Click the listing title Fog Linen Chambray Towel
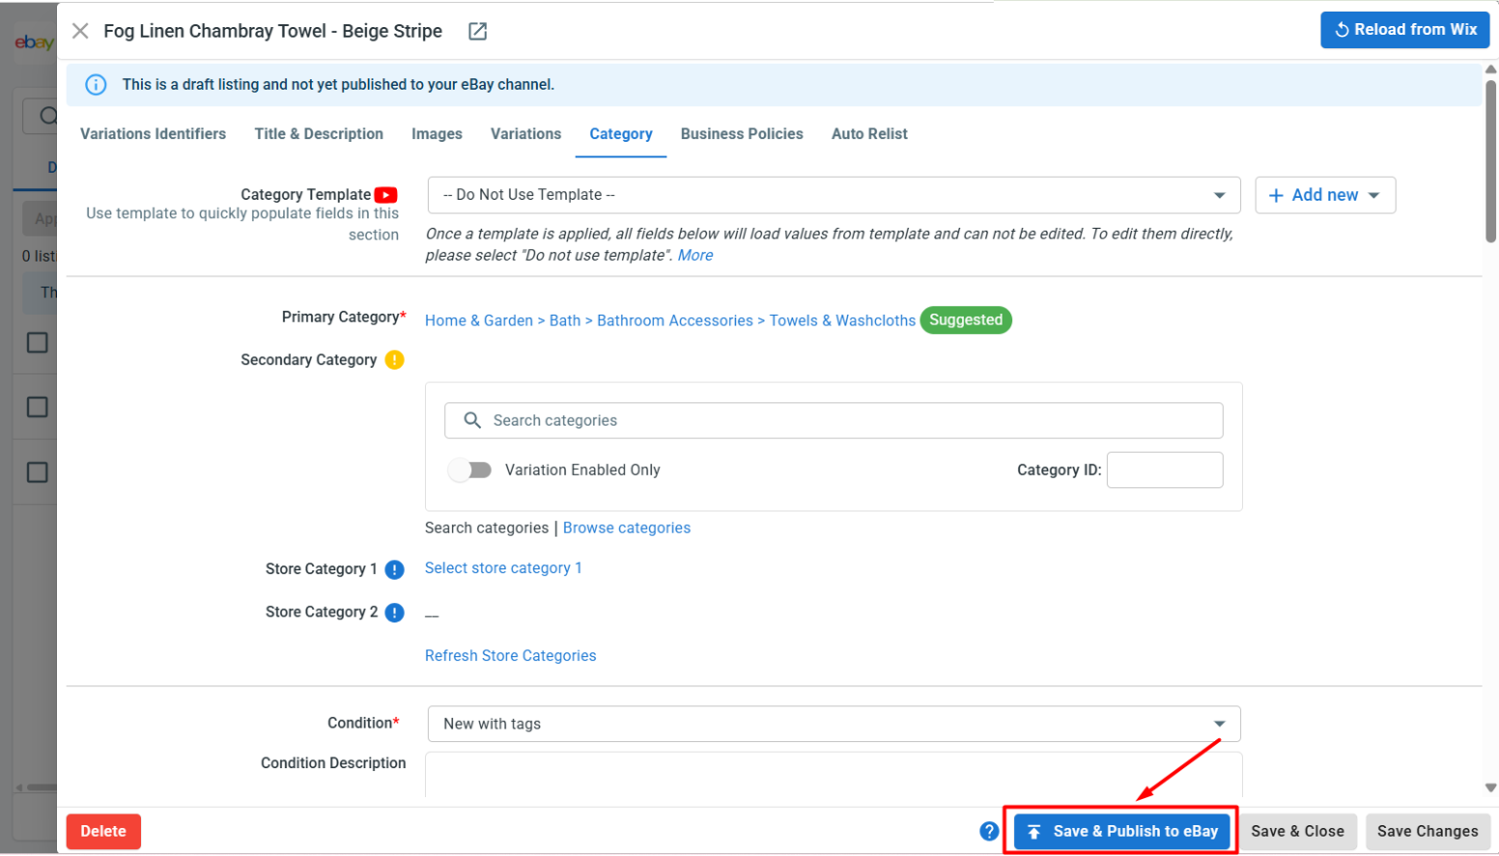Screen dimensions: 1499x856 (273, 31)
